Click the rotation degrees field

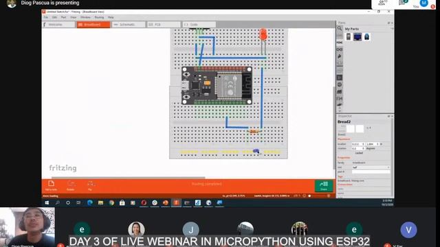[358, 148]
